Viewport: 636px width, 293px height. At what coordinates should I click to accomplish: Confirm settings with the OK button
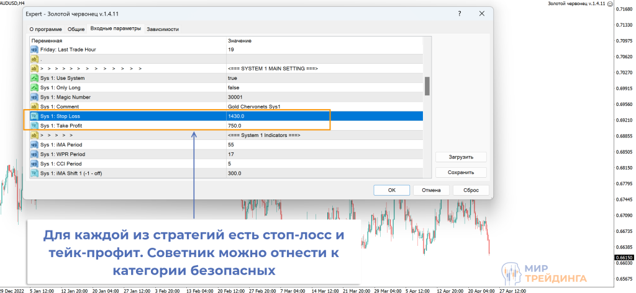click(391, 190)
